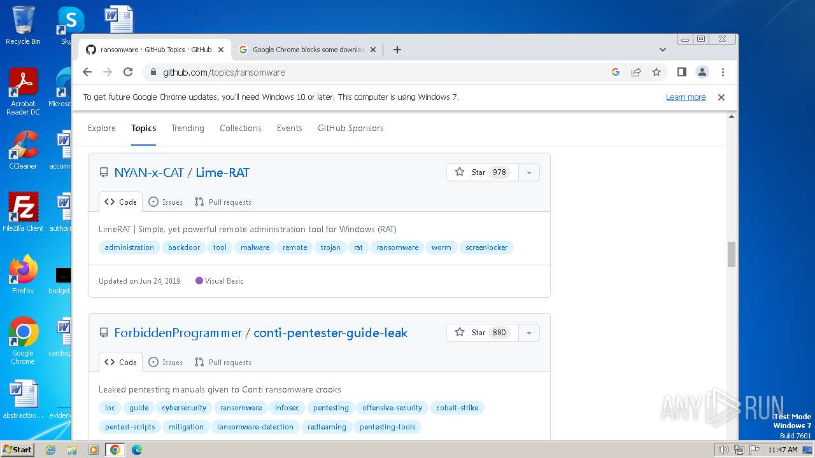Click the trojan topic tag
Image resolution: width=815 pixels, height=458 pixels.
[x=330, y=247]
